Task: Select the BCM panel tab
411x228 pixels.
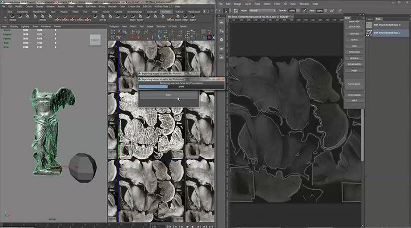Action: coord(348,18)
